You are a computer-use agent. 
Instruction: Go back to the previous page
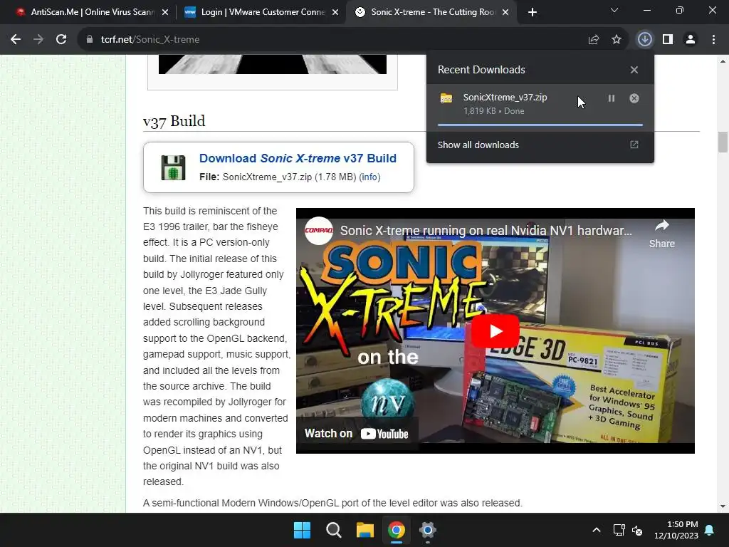point(16,40)
